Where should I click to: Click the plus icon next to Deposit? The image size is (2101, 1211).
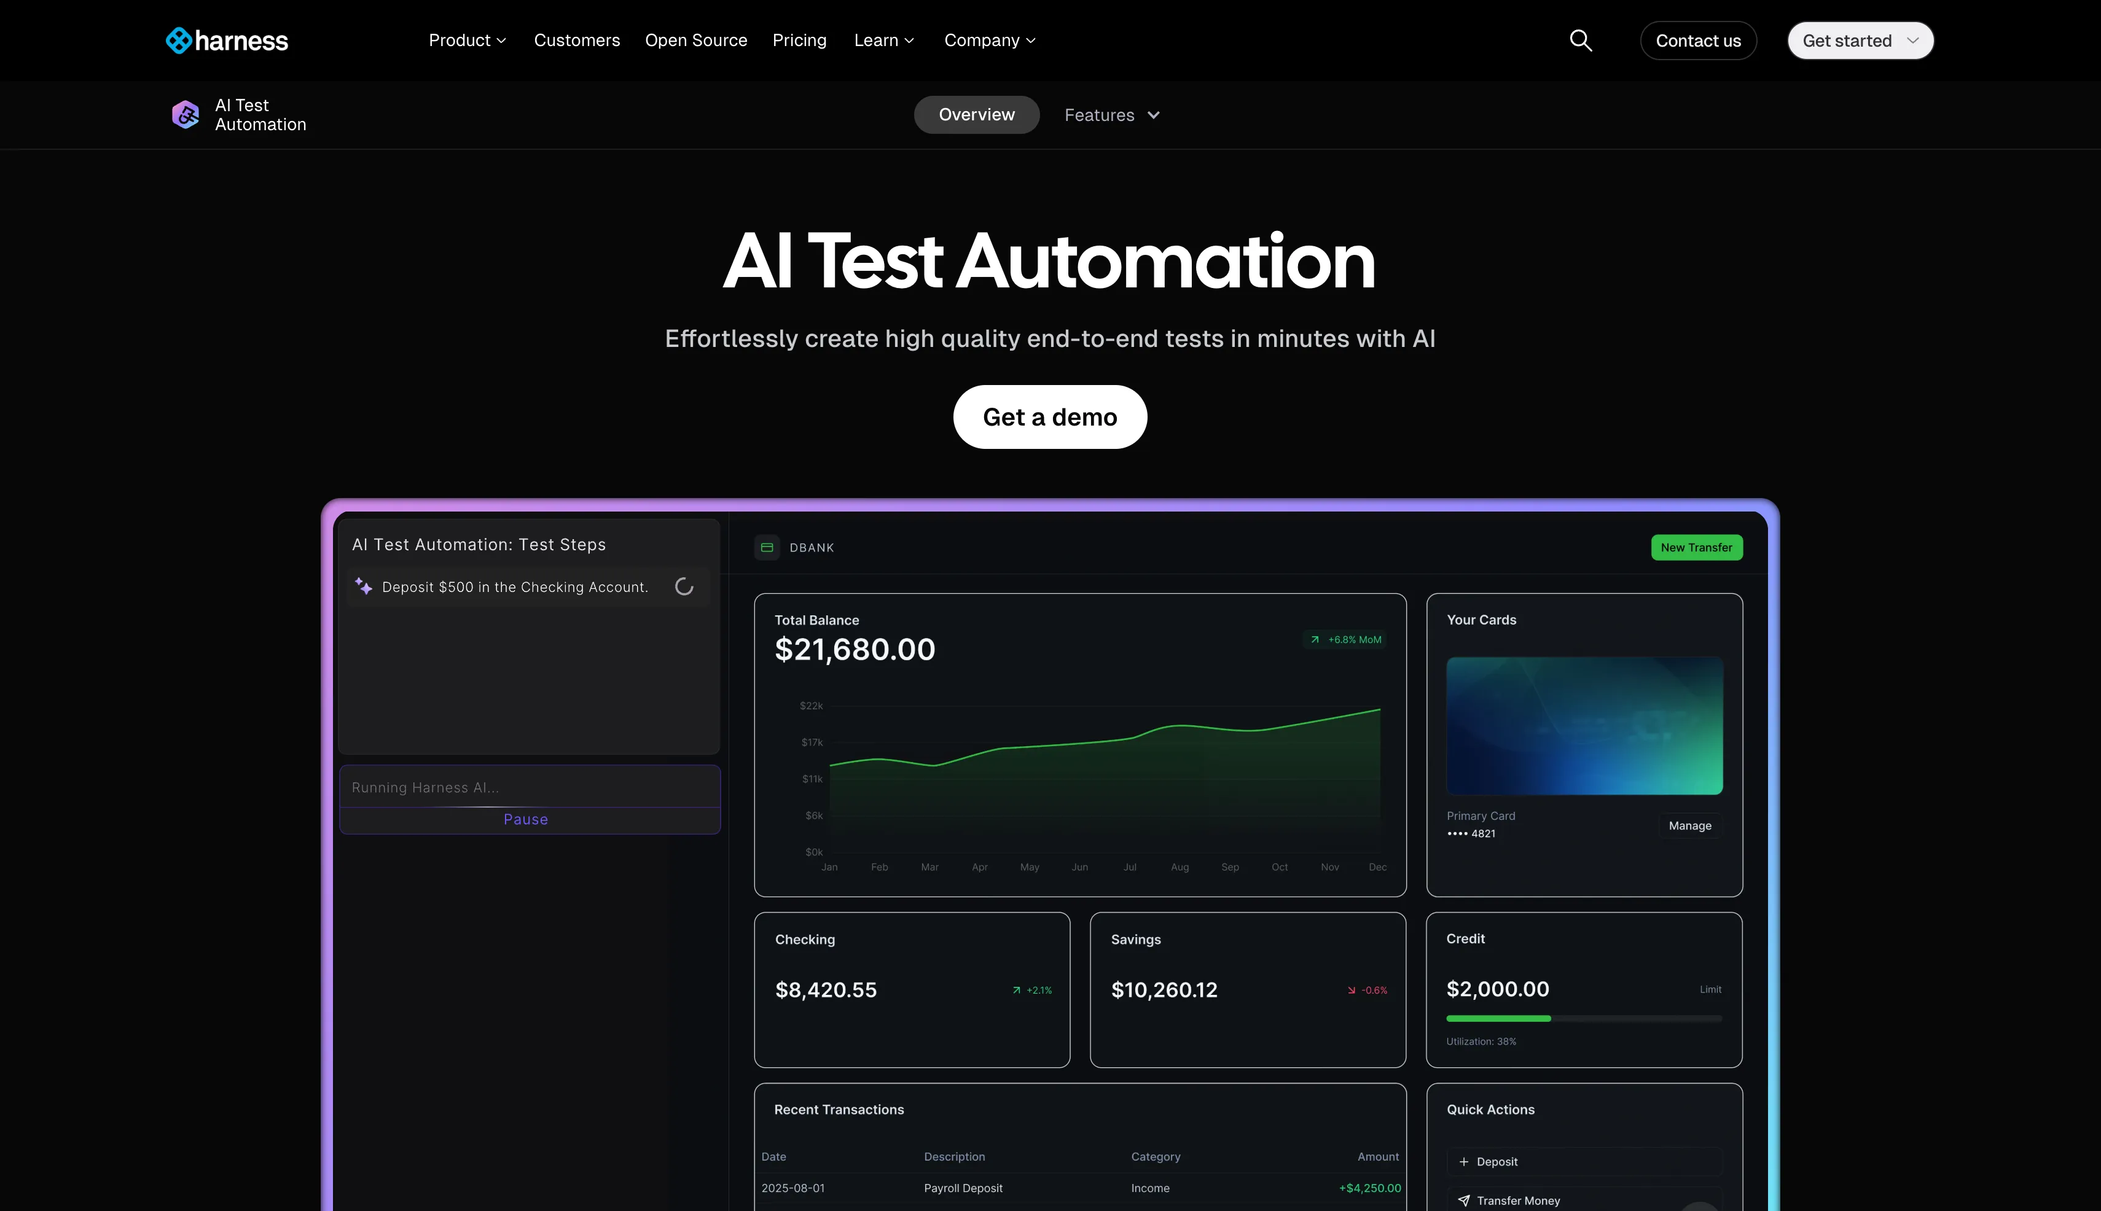[1463, 1162]
